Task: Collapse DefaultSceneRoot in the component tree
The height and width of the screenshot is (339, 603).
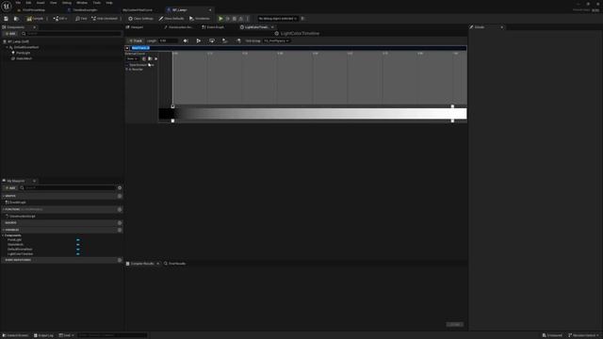Action: point(7,47)
